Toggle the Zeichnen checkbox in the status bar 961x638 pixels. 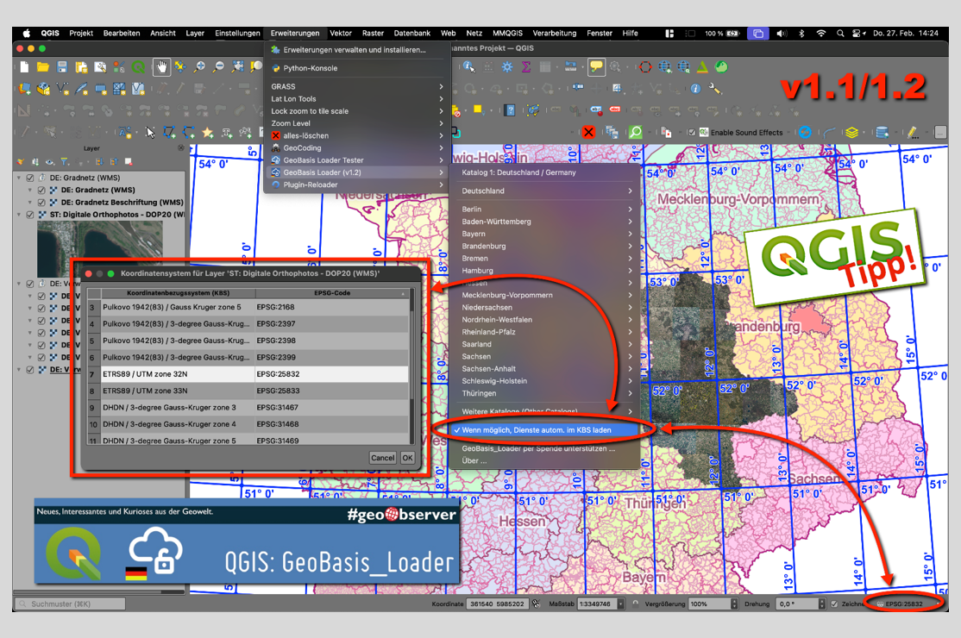coord(834,604)
